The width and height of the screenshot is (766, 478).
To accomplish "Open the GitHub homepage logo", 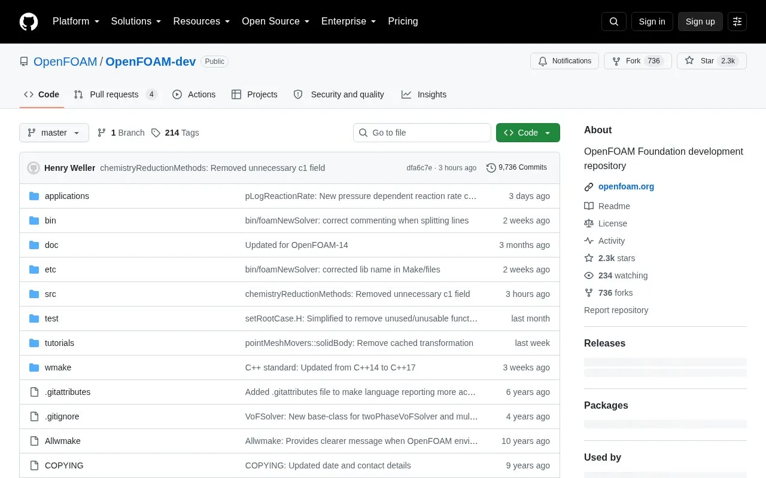I will coord(29,22).
